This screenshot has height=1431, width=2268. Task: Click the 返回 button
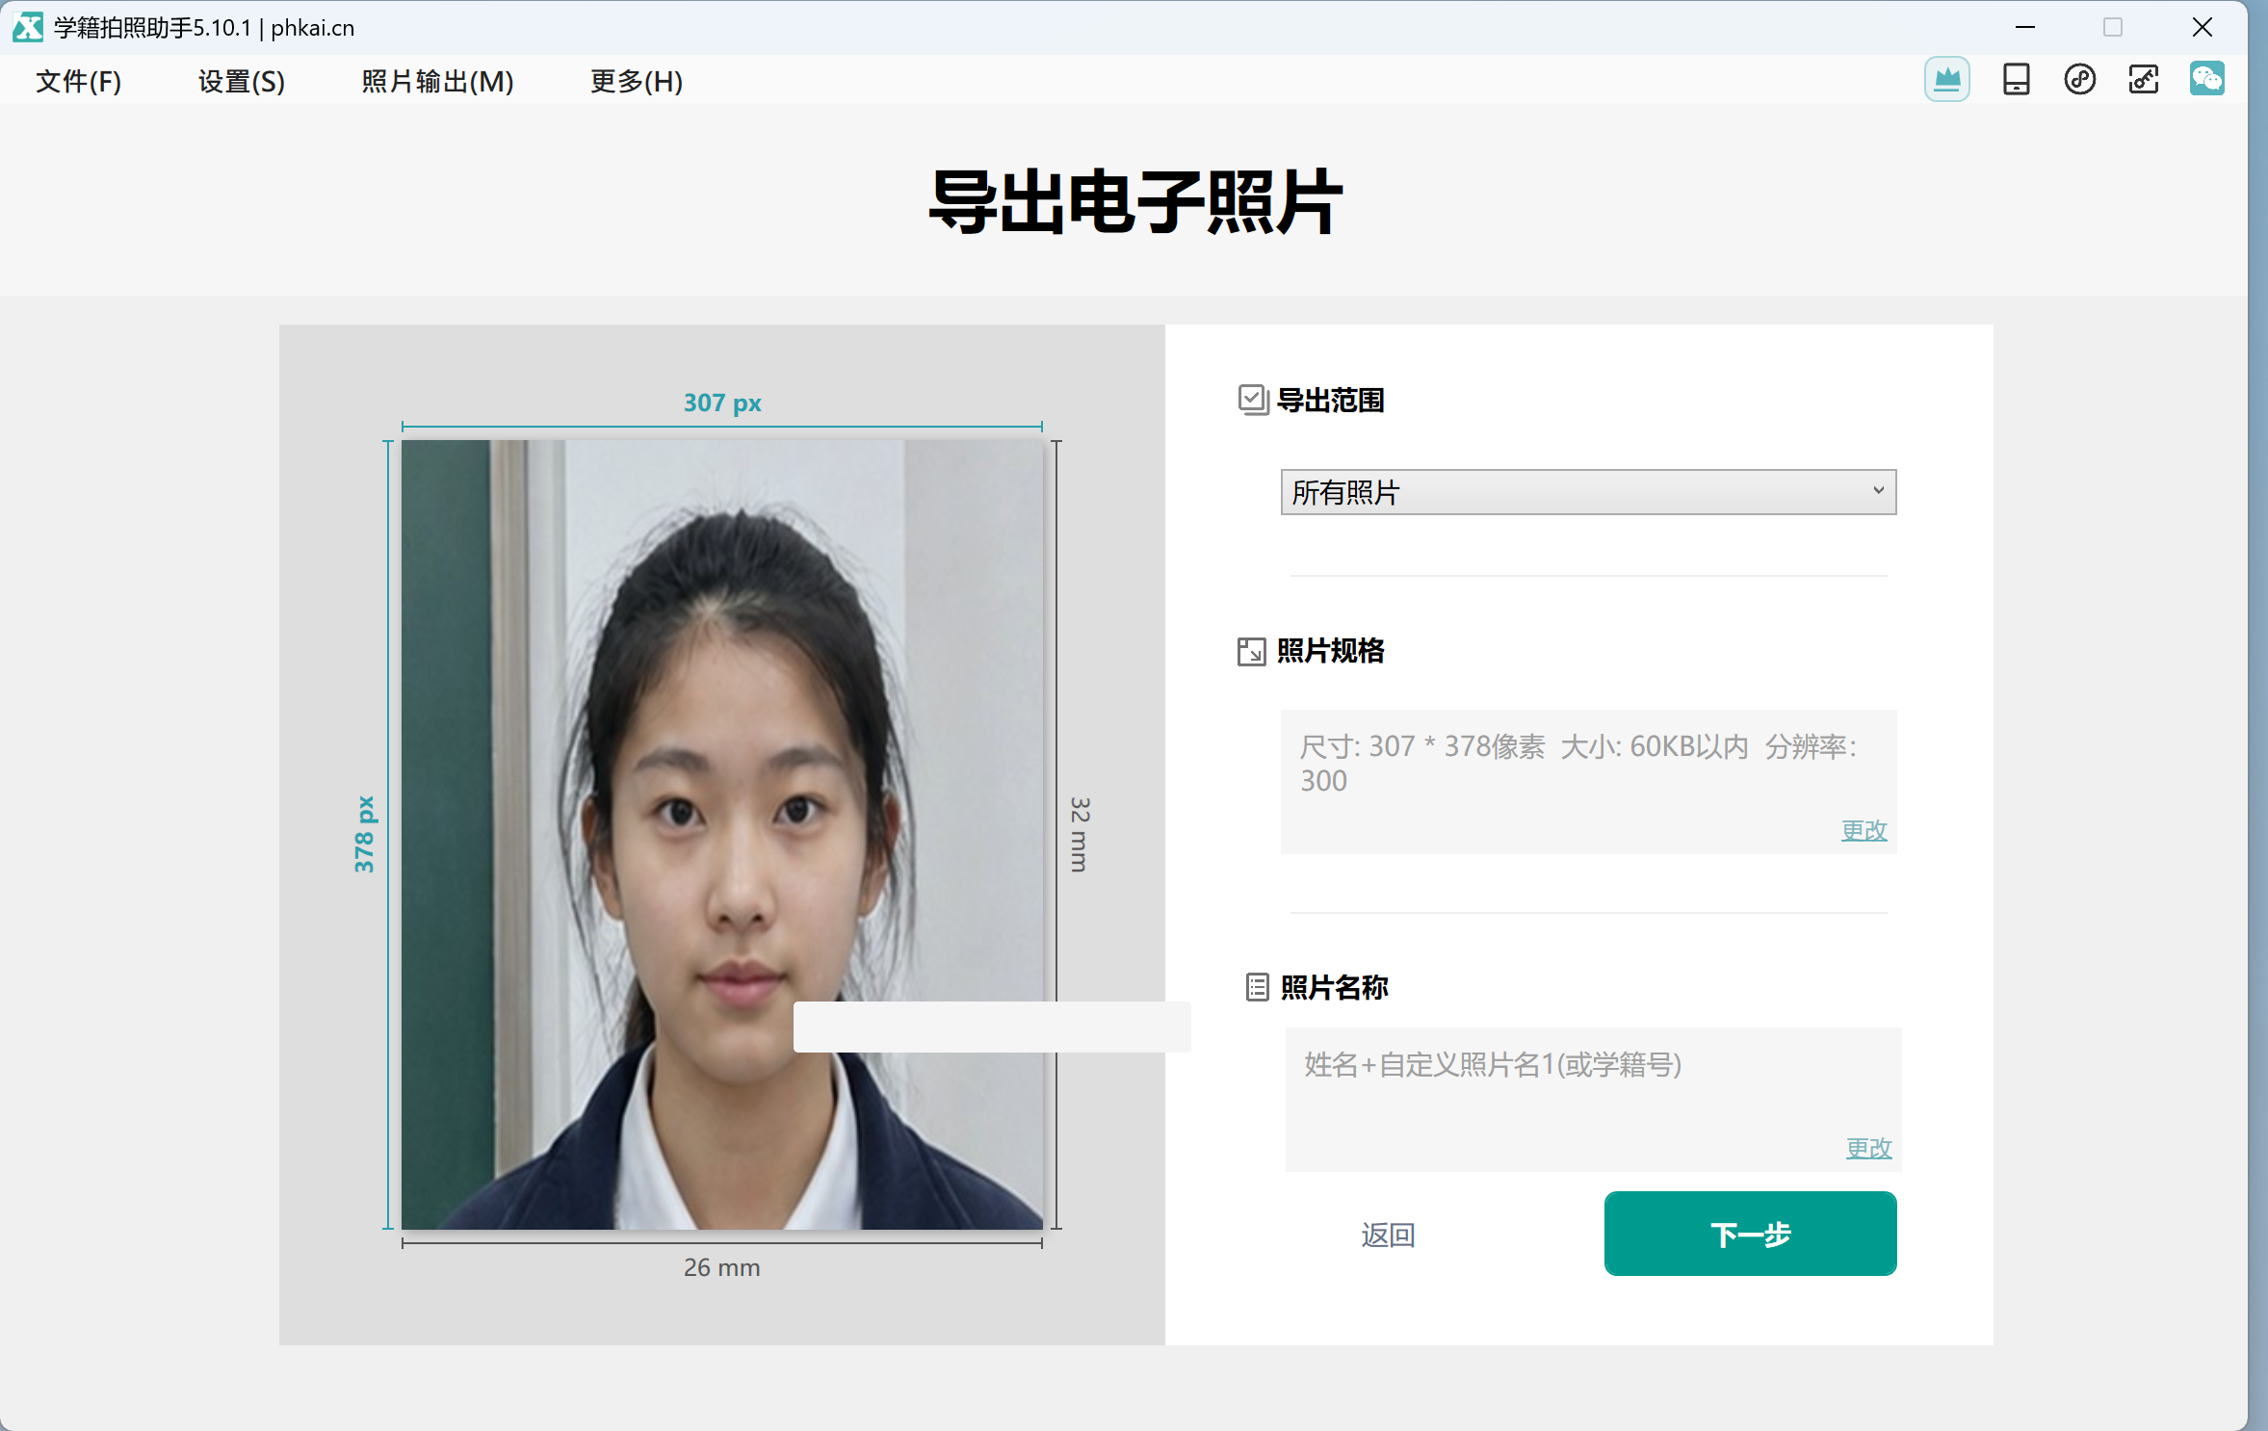[1388, 1235]
